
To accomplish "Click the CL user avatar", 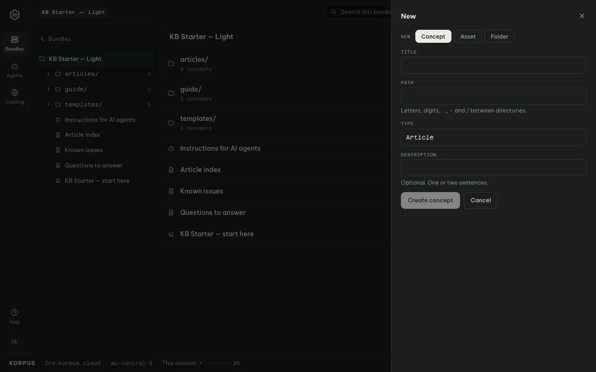I will click(14, 341).
